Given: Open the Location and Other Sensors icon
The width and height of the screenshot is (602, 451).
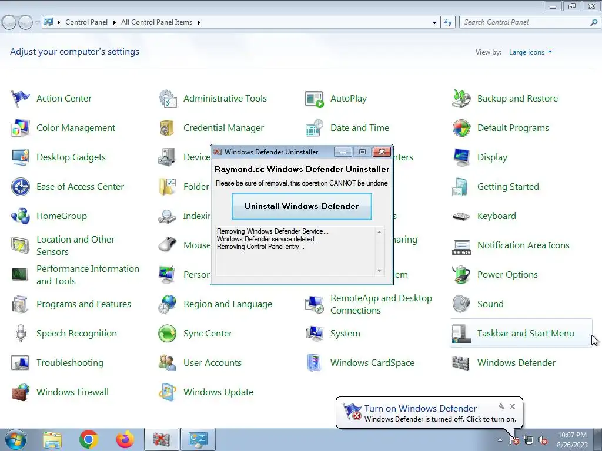Looking at the screenshot, I should [21, 245].
